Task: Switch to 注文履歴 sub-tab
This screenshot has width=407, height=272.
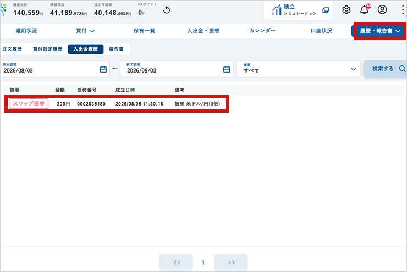Action: coord(12,49)
